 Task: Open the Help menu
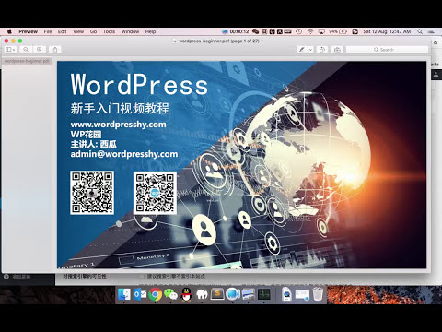[x=150, y=31]
